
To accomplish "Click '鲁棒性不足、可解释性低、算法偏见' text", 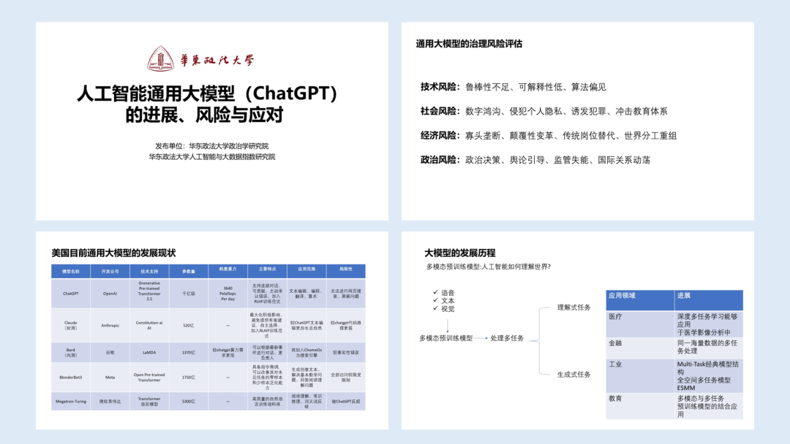I will coord(535,87).
